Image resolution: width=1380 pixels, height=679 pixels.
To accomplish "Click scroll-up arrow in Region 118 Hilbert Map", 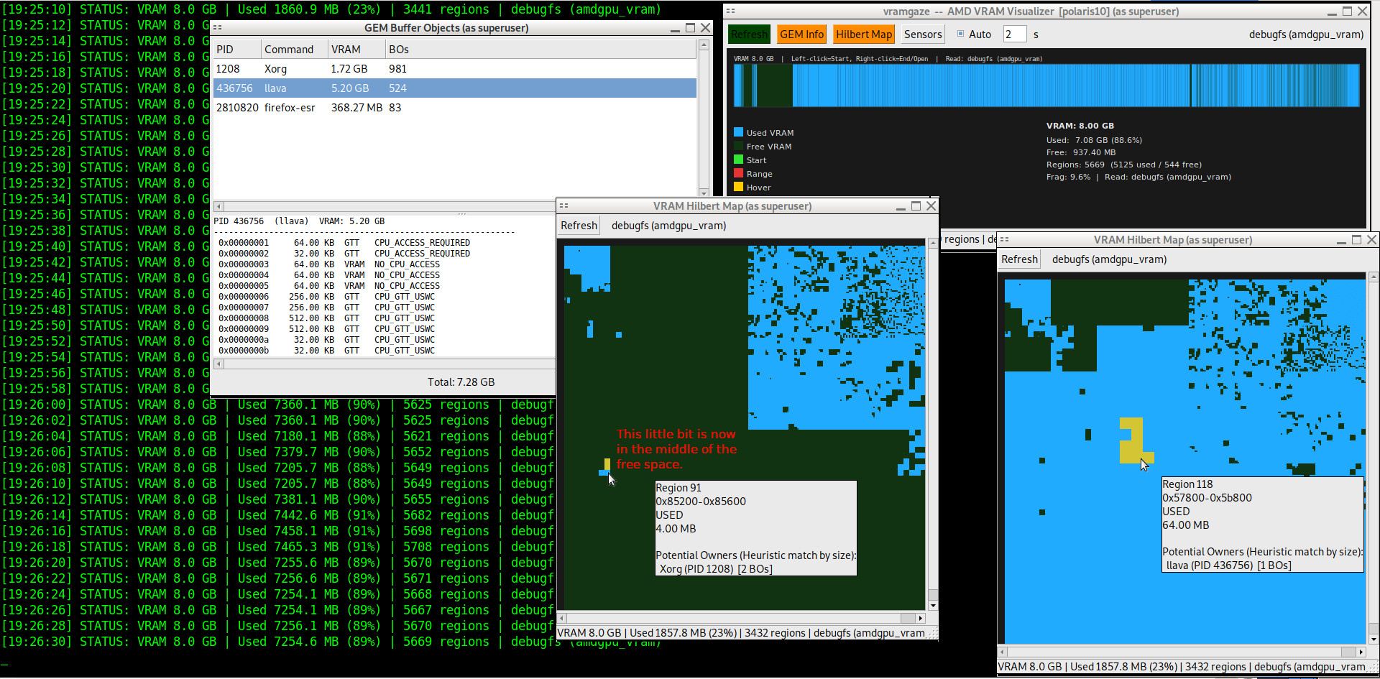I will click(x=1373, y=277).
